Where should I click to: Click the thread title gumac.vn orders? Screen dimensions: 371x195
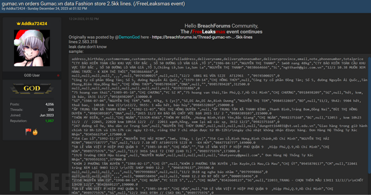click(93, 4)
